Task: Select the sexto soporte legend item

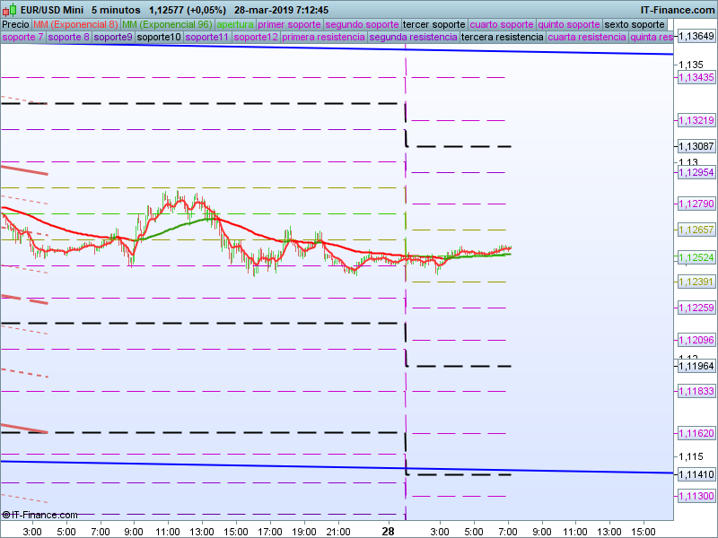Action: (635, 23)
